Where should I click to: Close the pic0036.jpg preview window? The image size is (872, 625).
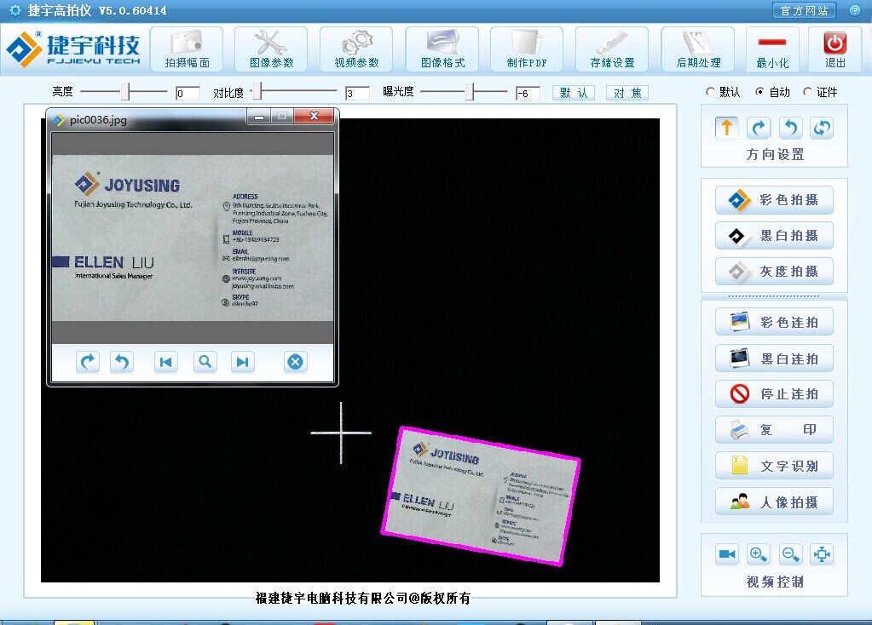tap(315, 116)
